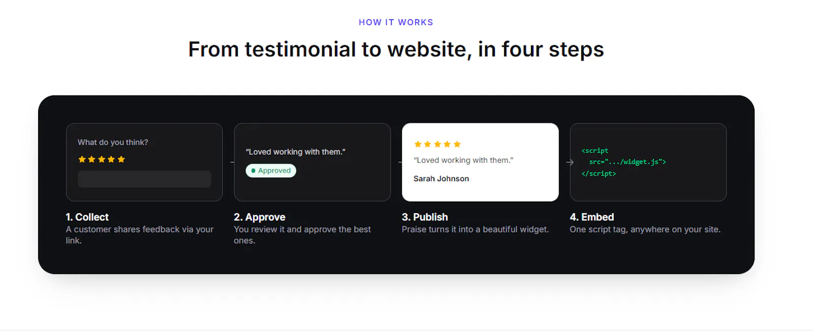Click the quote text in the Approve card
The height and width of the screenshot is (334, 813).
(x=296, y=152)
